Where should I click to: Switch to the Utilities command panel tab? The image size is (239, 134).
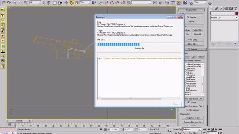(x=236, y=9)
